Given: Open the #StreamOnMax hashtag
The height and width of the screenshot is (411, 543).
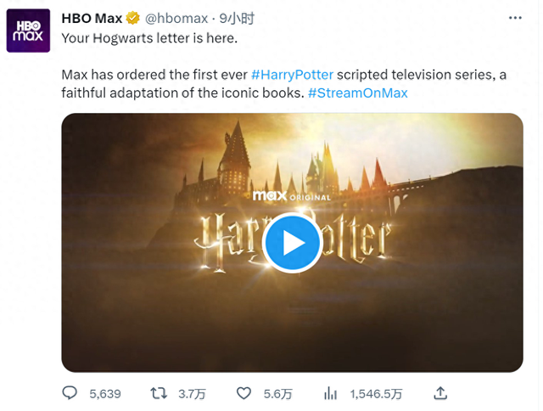Looking at the screenshot, I should pos(358,93).
